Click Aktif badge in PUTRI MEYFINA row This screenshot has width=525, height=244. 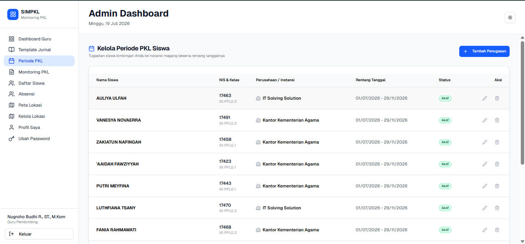click(445, 186)
